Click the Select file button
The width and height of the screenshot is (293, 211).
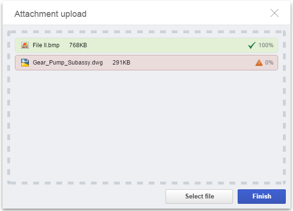click(199, 197)
